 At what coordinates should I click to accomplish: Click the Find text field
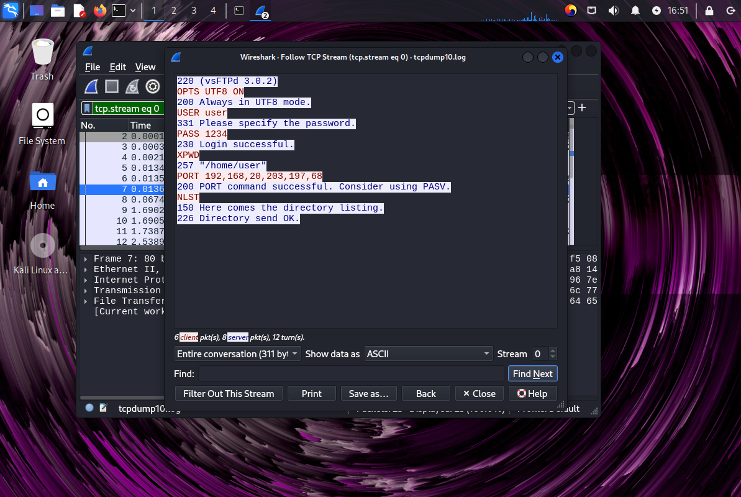tap(351, 373)
